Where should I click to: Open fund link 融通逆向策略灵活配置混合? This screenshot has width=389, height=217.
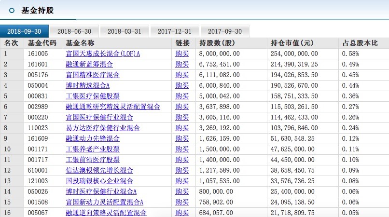pos(106,213)
